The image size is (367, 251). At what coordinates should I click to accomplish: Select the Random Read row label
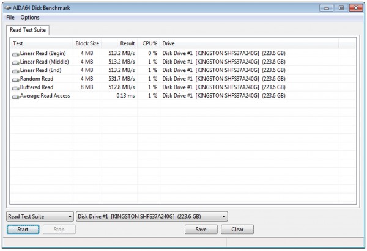[37, 79]
